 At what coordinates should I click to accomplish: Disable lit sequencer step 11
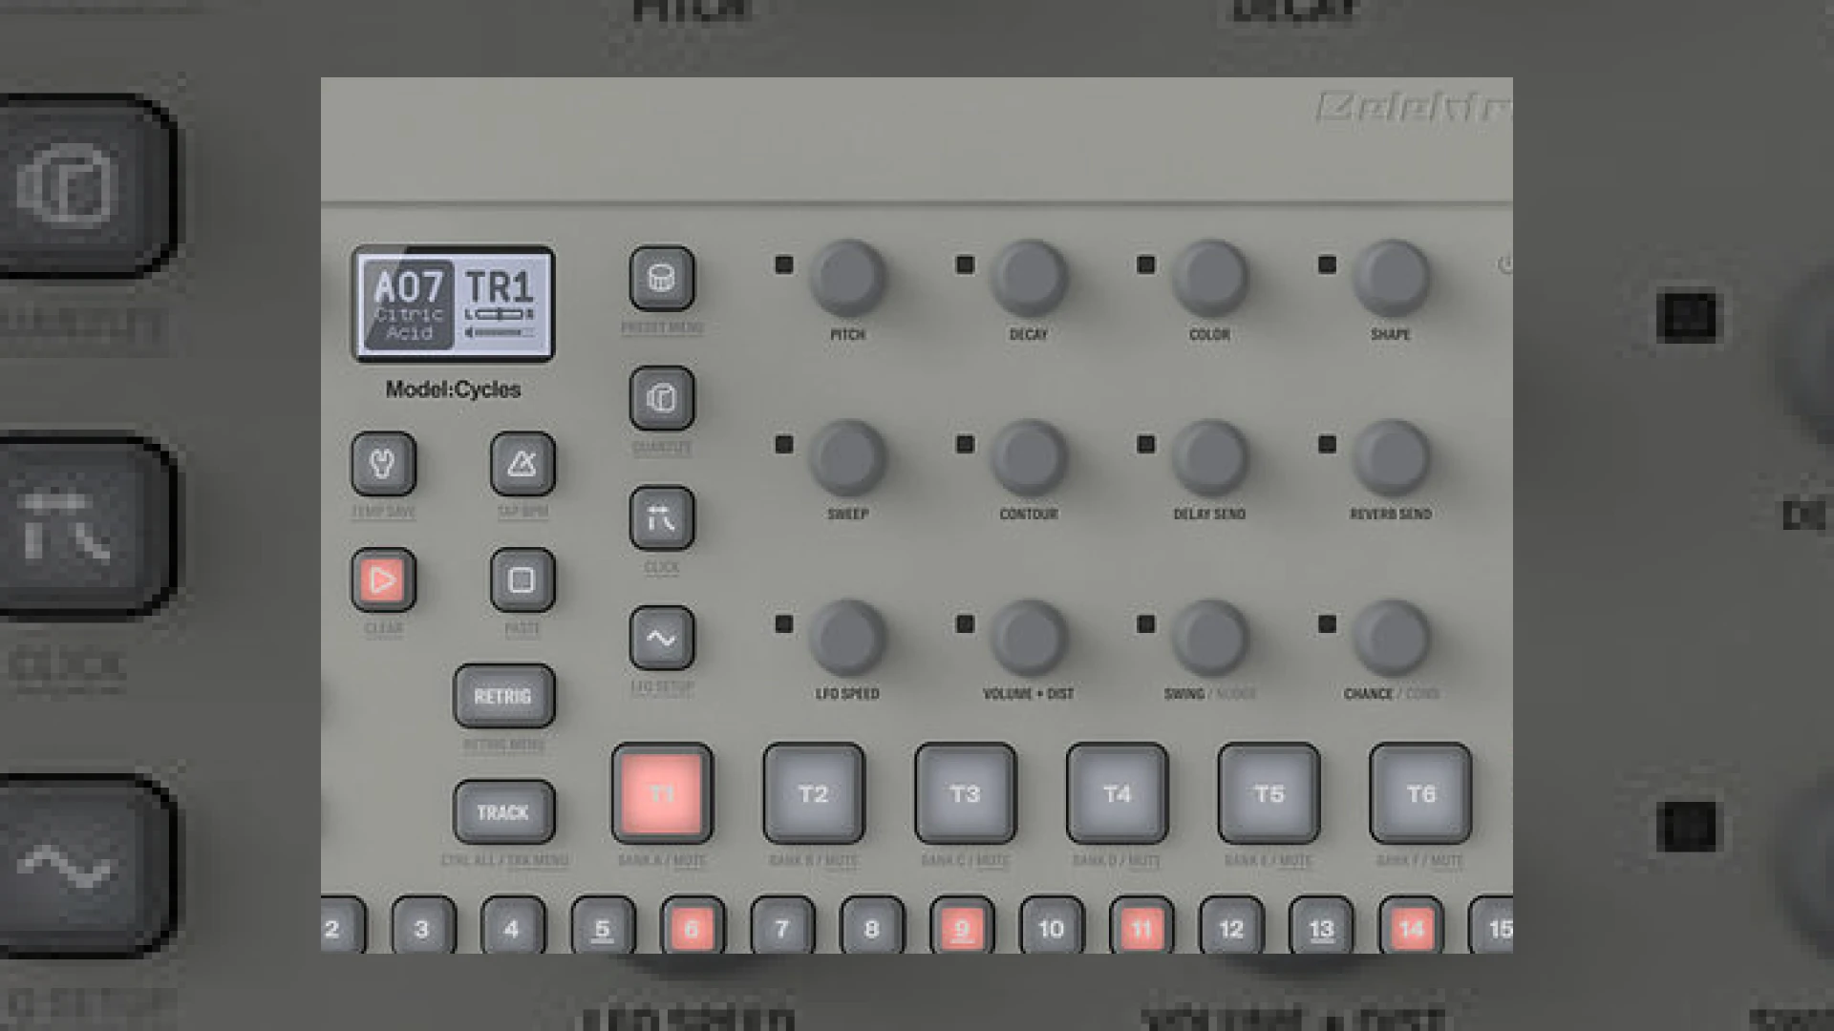click(x=1141, y=926)
